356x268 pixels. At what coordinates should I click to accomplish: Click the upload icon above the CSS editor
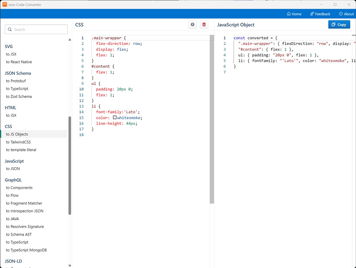tap(192, 24)
